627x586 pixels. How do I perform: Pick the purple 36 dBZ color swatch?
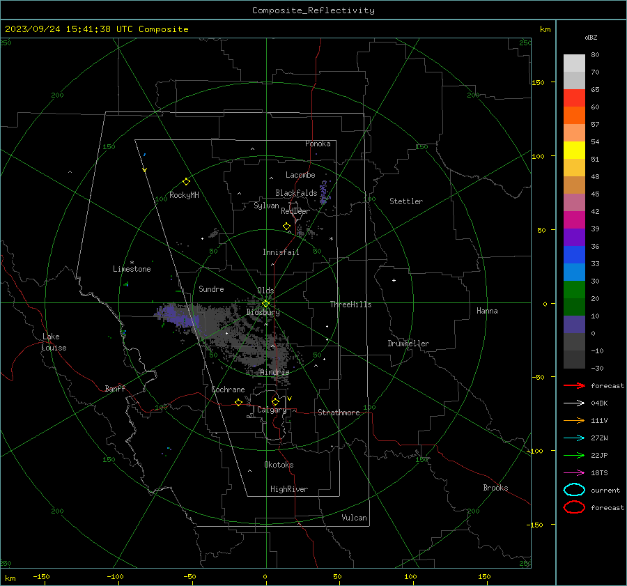coord(574,237)
